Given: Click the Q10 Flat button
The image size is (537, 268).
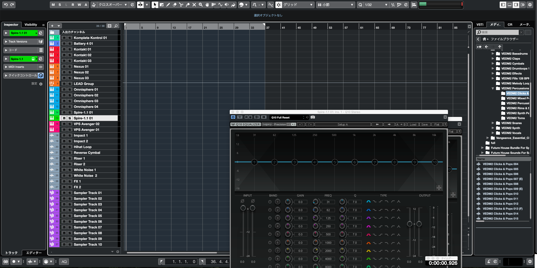Looking at the screenshot, I should click(437, 124).
